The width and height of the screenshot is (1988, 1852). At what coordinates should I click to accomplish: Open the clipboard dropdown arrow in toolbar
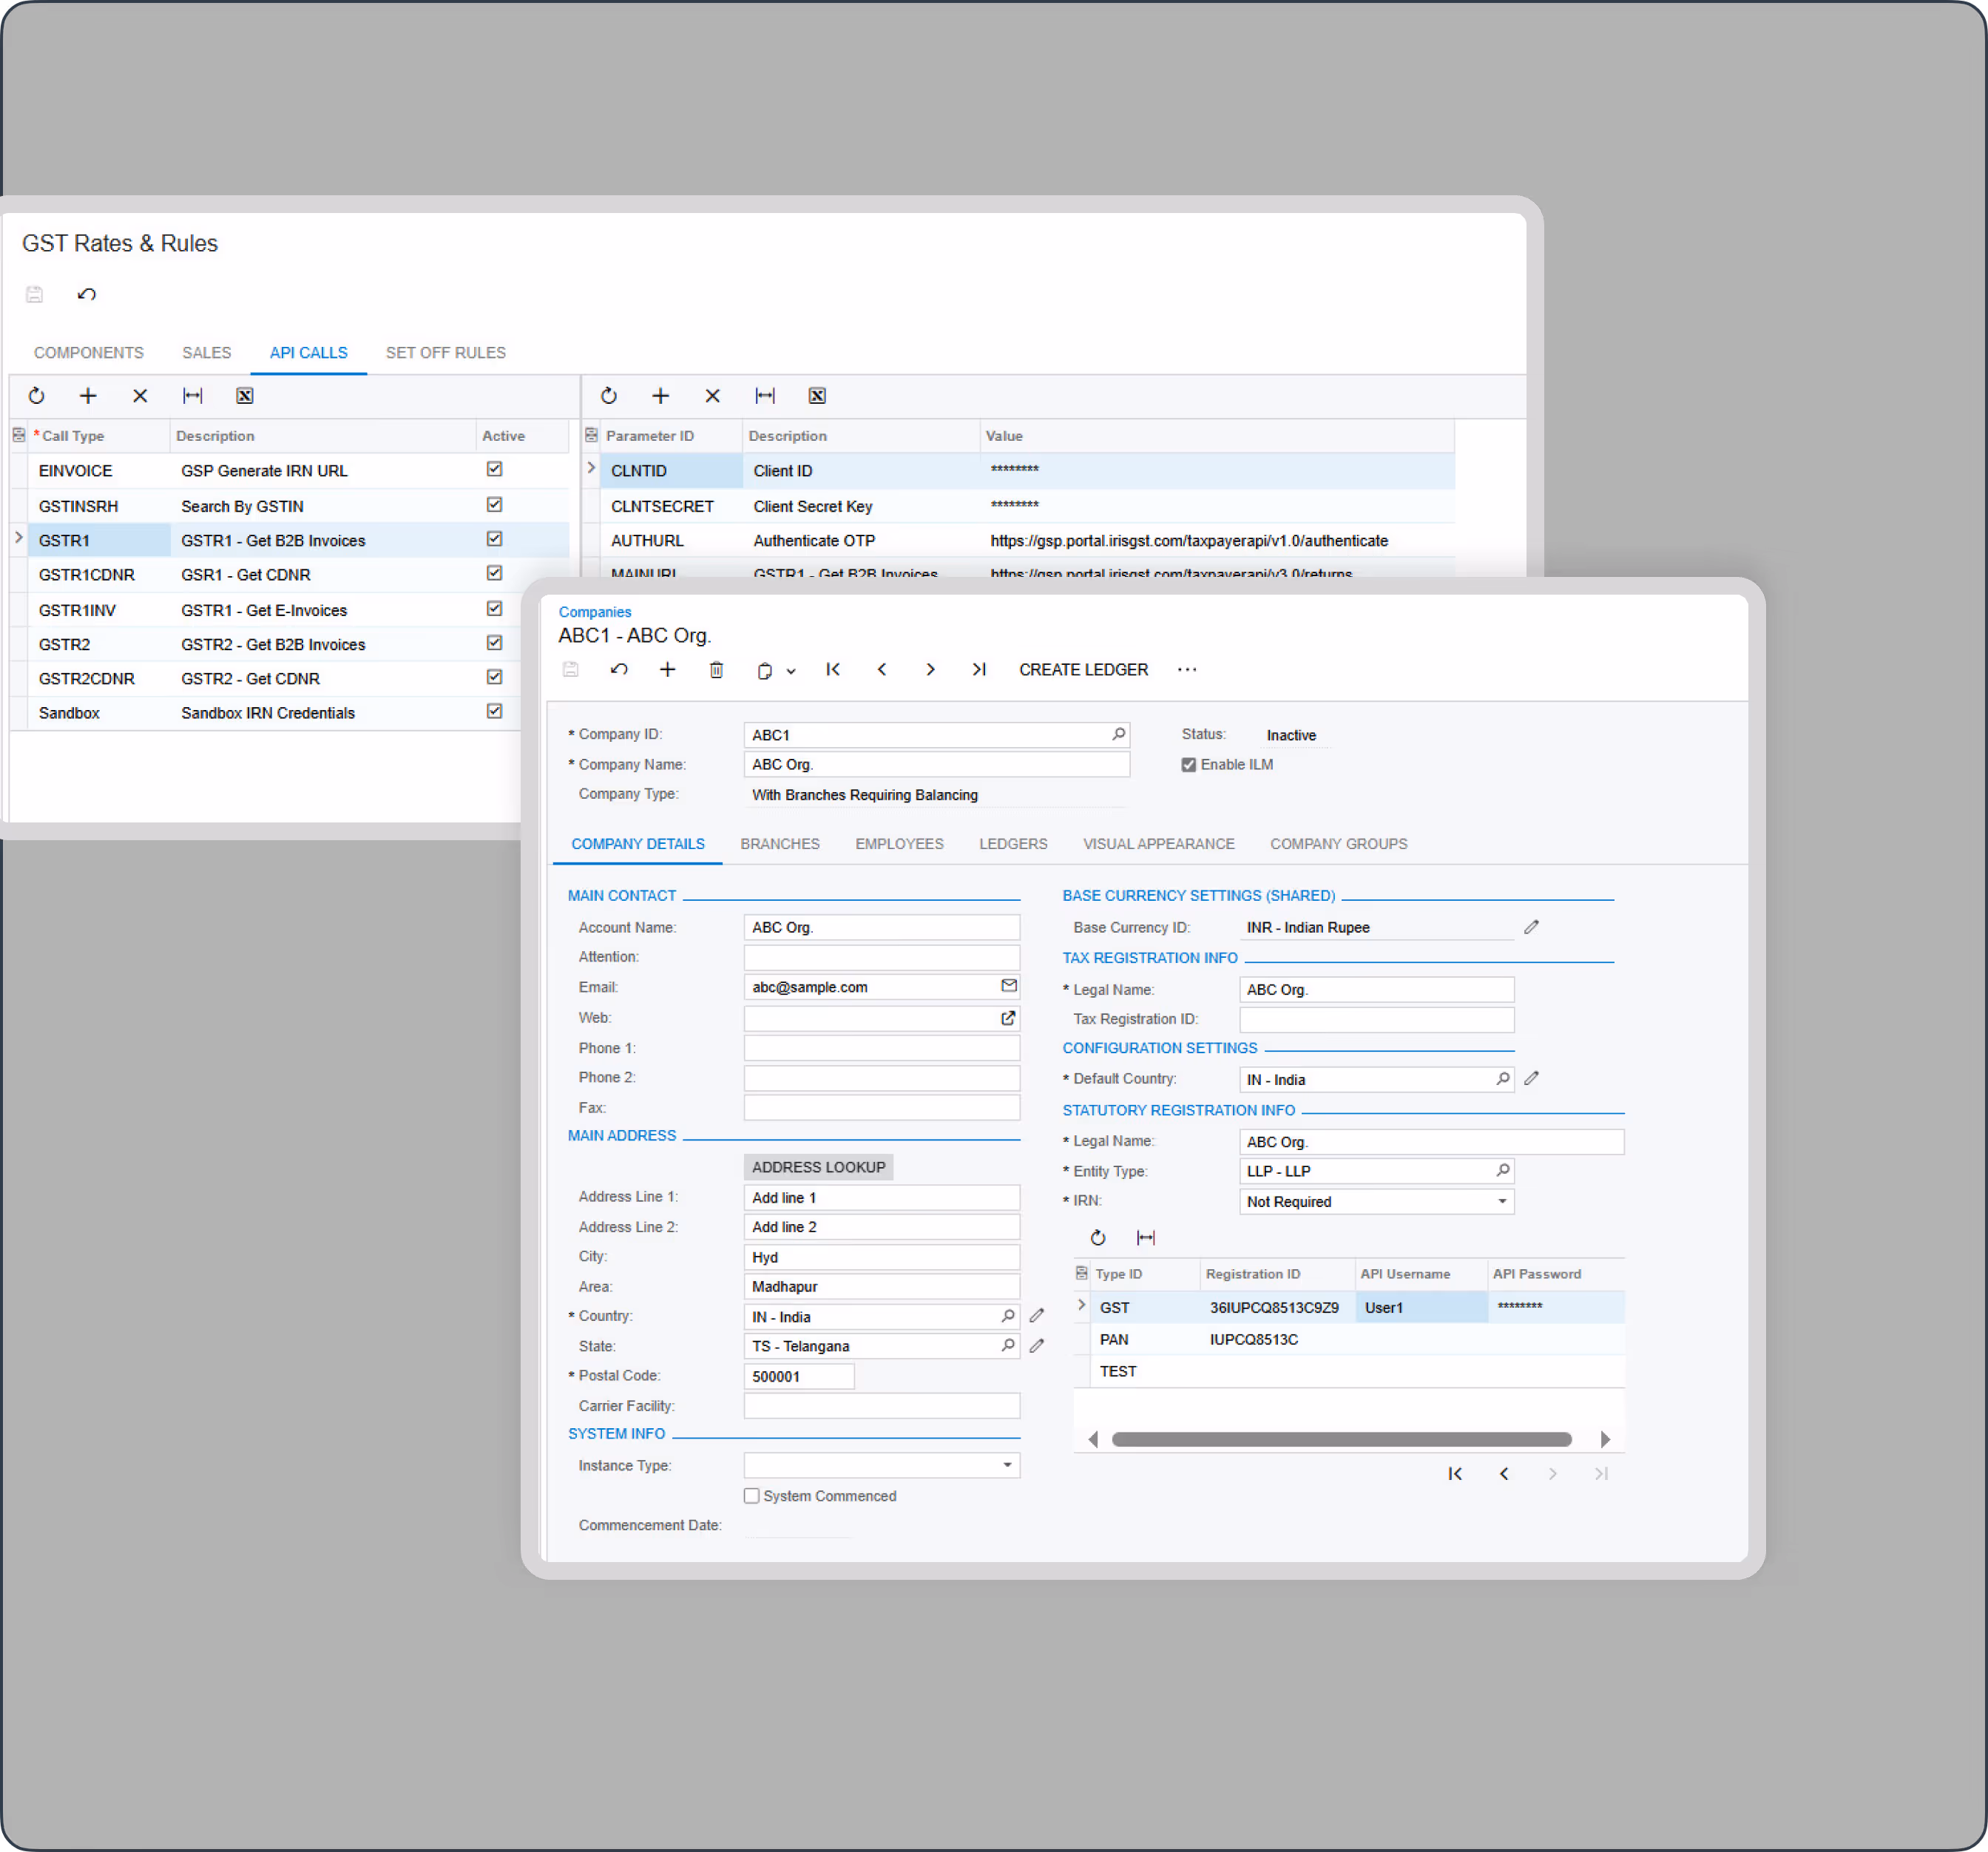[791, 672]
